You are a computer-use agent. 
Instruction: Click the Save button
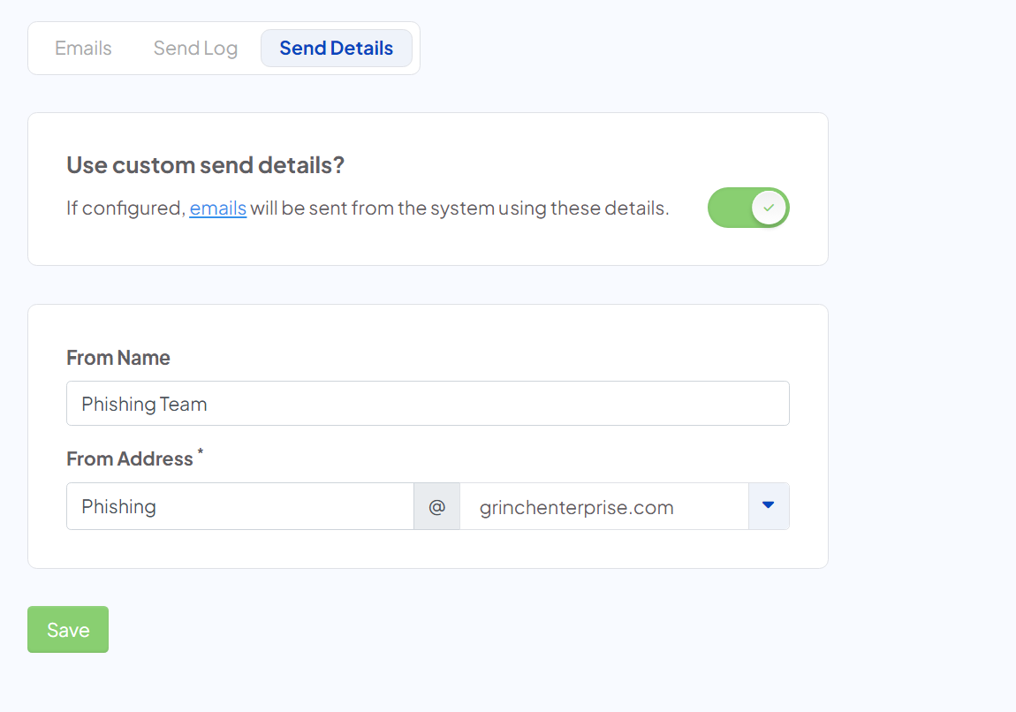click(67, 629)
